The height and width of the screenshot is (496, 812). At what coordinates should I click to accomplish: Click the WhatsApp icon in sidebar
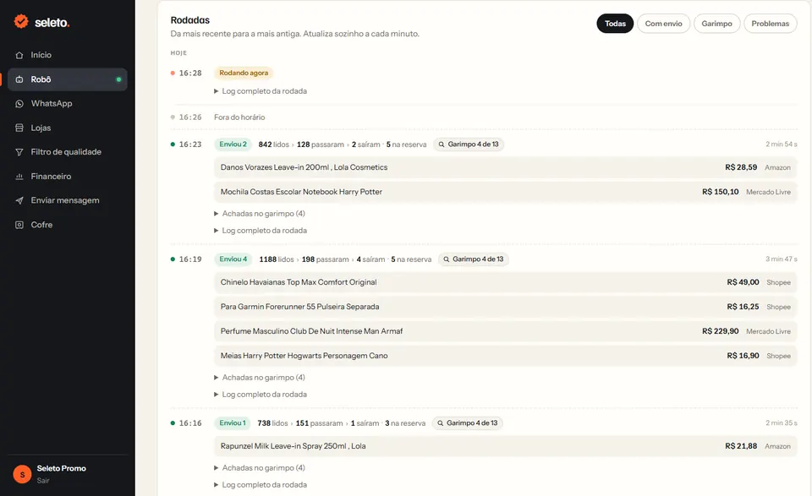coord(19,103)
